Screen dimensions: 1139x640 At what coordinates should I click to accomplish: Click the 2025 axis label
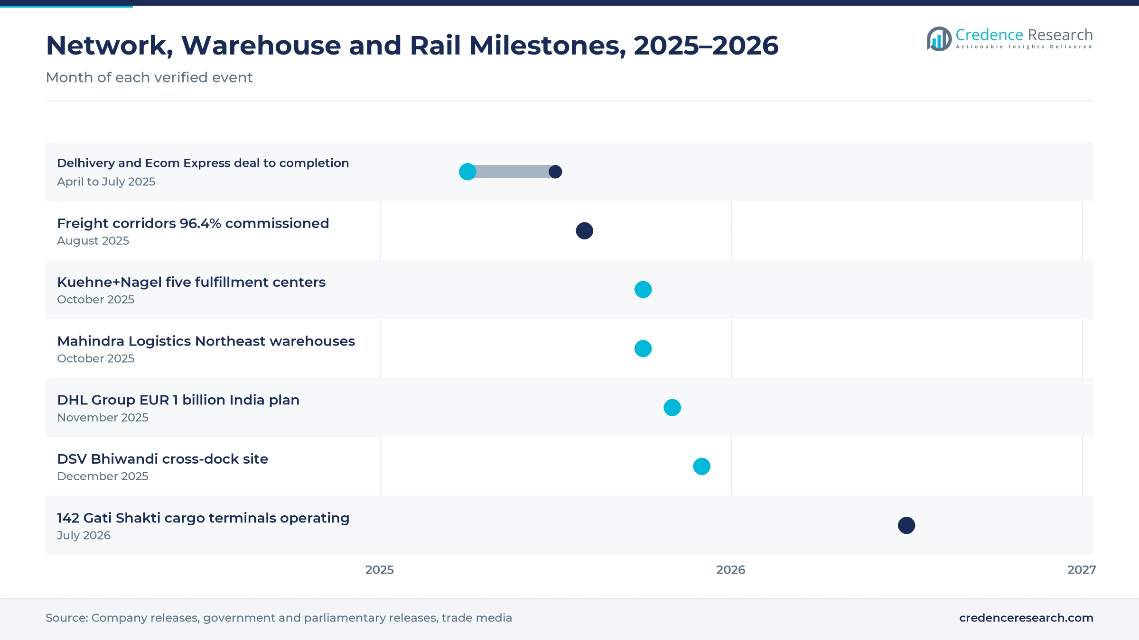pos(380,570)
